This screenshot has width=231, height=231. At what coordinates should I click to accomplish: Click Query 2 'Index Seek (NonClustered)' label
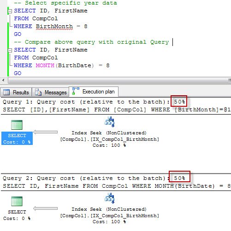coord(109,209)
